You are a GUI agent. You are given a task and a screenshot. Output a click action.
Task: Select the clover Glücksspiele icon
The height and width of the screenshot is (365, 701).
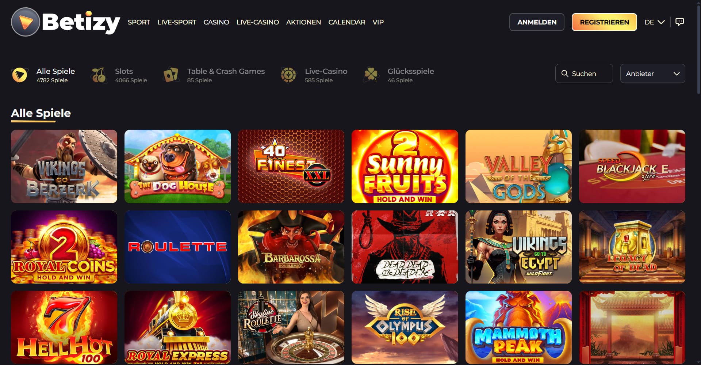(371, 75)
